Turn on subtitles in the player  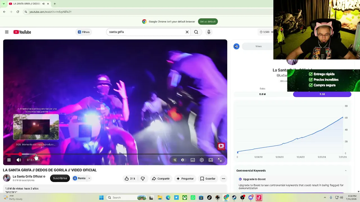(193, 160)
